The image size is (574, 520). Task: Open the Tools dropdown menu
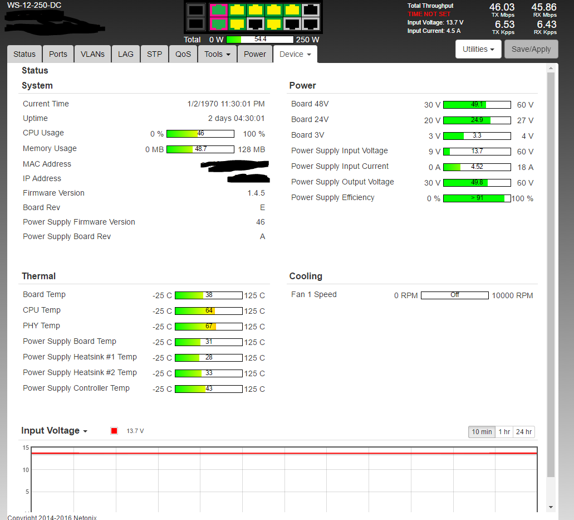[217, 54]
